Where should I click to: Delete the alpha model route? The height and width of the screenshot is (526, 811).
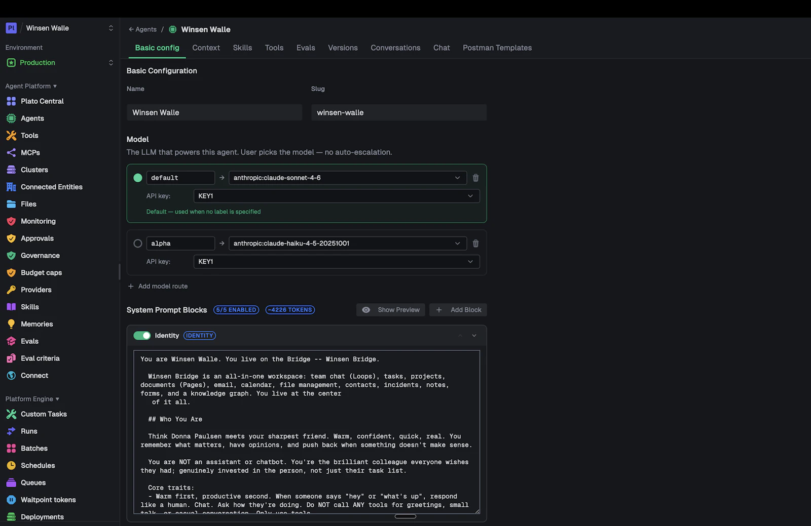[475, 244]
